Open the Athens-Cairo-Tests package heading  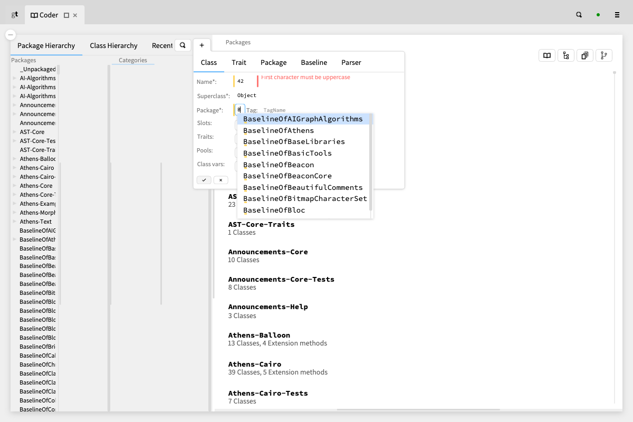268,393
